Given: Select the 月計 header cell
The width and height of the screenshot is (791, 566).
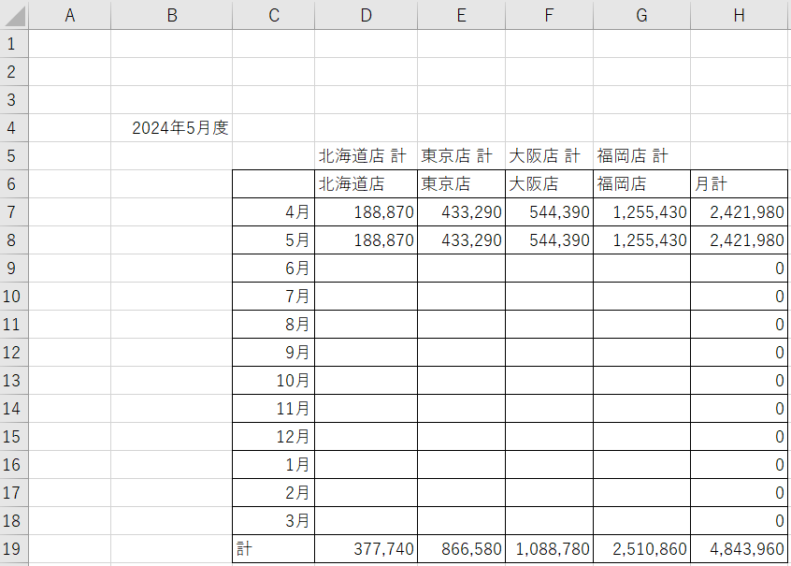Looking at the screenshot, I should coord(740,184).
